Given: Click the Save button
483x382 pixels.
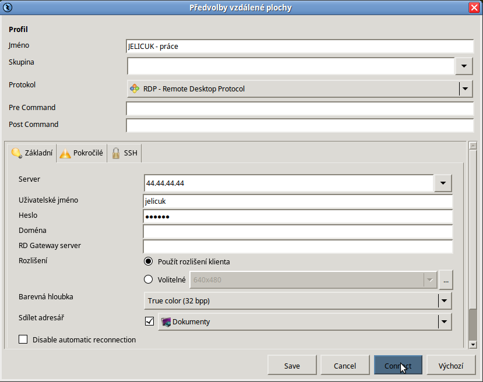Looking at the screenshot, I should click(292, 365).
